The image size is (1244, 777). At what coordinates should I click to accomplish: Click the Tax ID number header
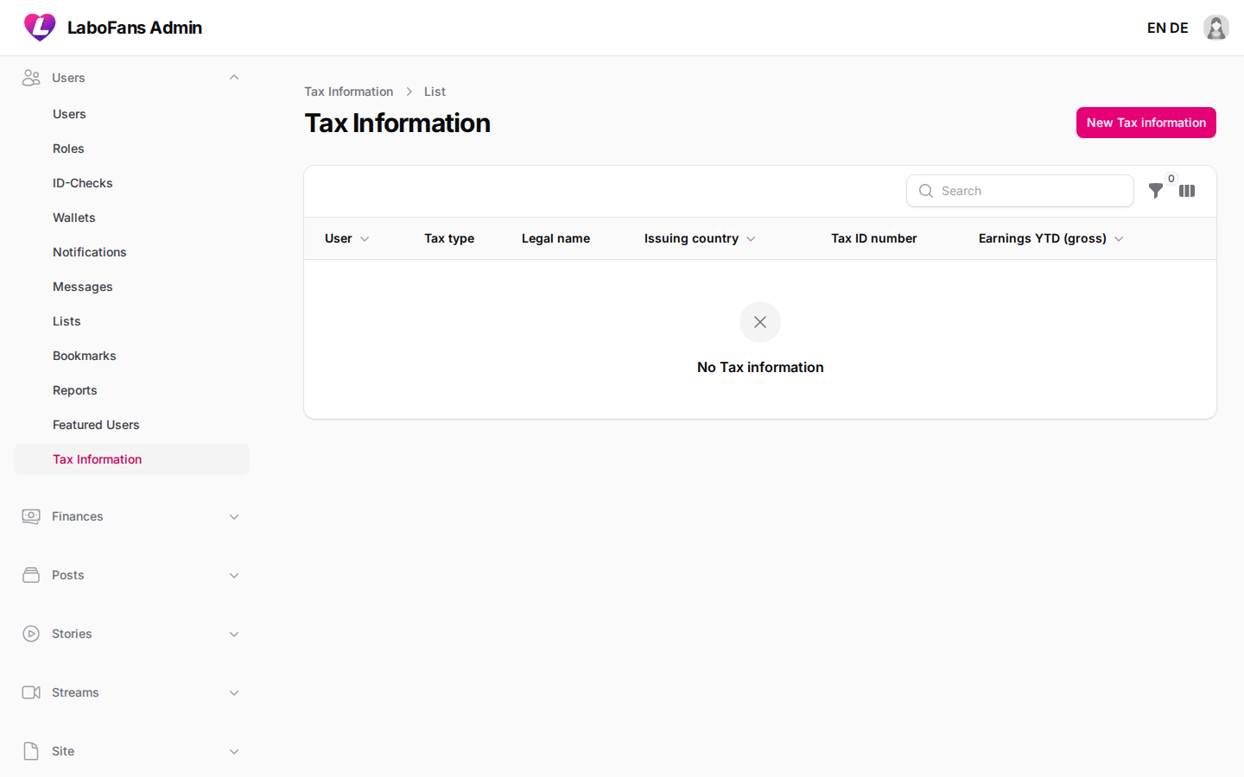[x=873, y=238]
